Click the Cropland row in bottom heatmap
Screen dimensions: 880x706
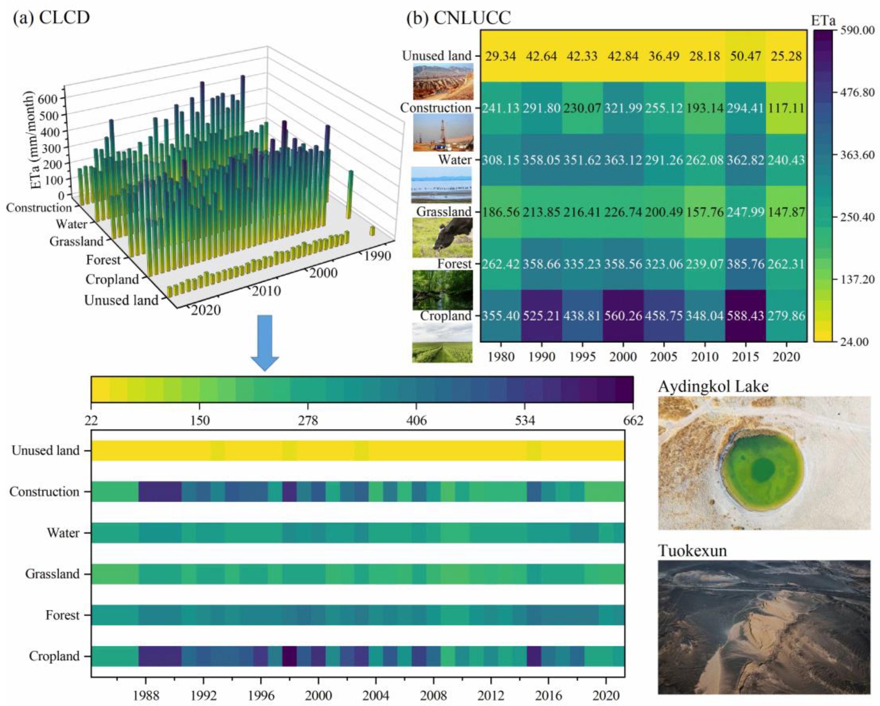coord(358,656)
